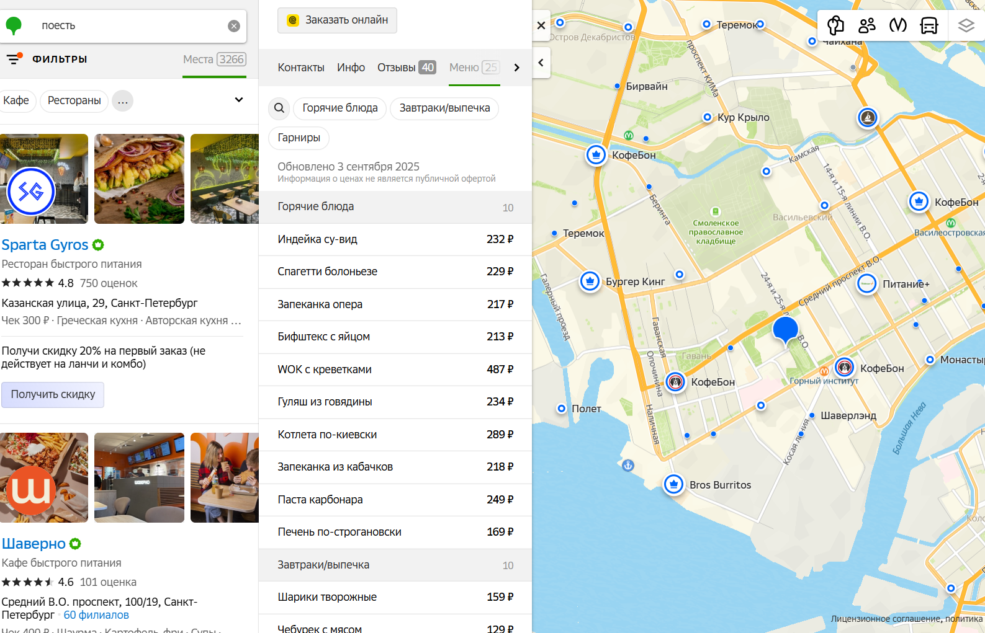Click Василеостровская metro station label
This screenshot has width=985, height=633.
949,232
